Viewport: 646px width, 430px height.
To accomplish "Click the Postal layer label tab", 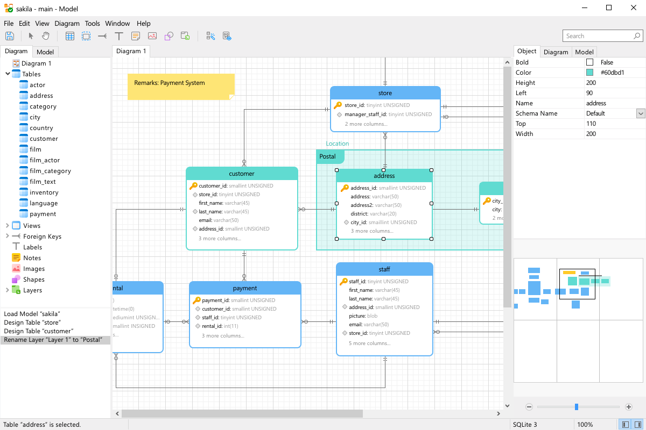I will click(x=329, y=156).
